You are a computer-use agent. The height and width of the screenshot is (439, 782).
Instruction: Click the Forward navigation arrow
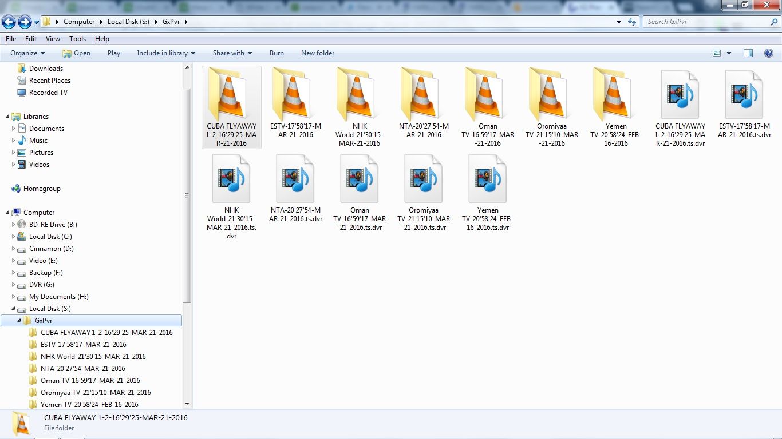click(x=25, y=22)
